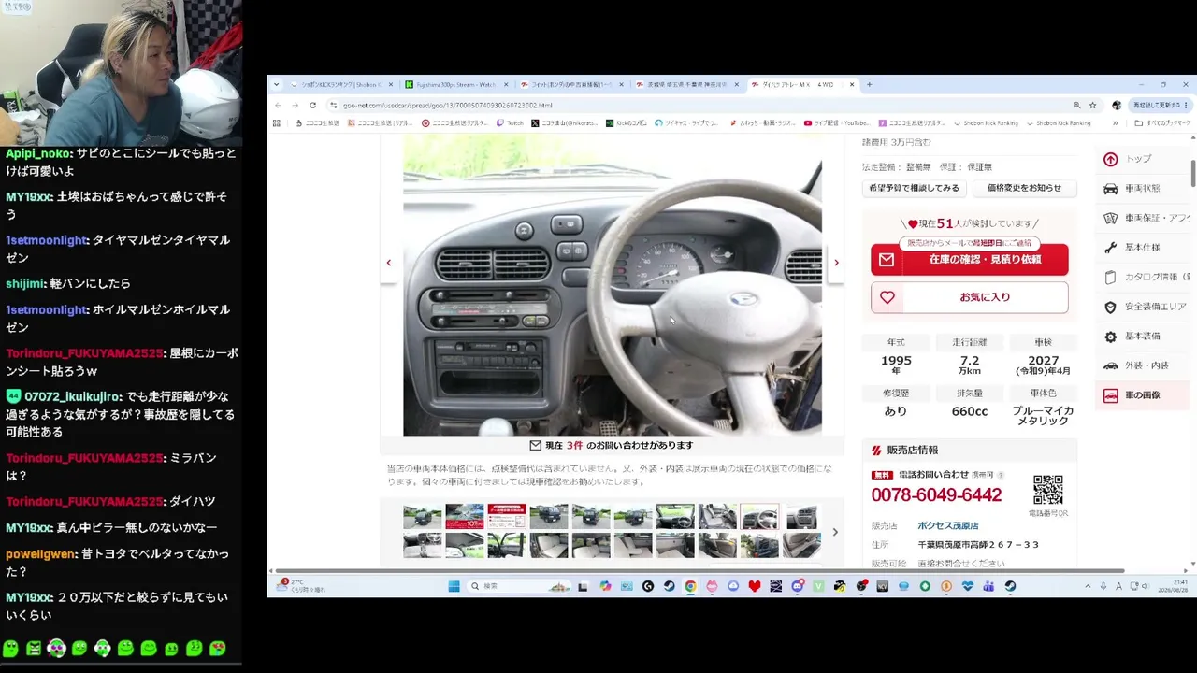Image resolution: width=1197 pixels, height=673 pixels.
Task: Open the red heart app on taskbar
Action: tap(754, 587)
